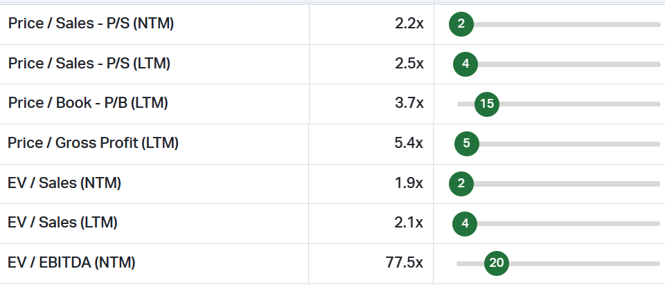
Task: Click the 3.7x Price / Book value
Action: pos(409,104)
